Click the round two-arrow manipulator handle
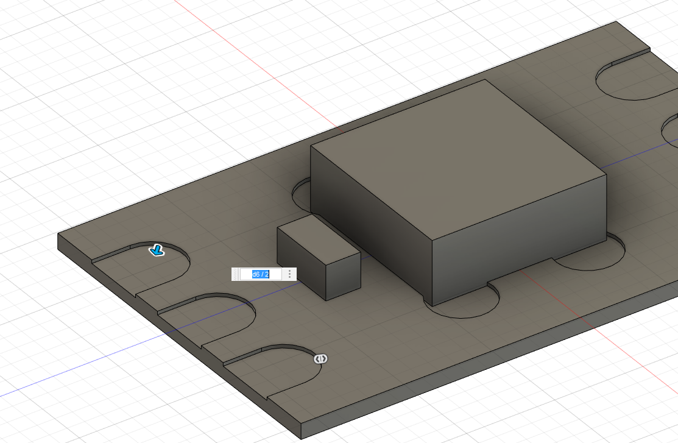 320,359
